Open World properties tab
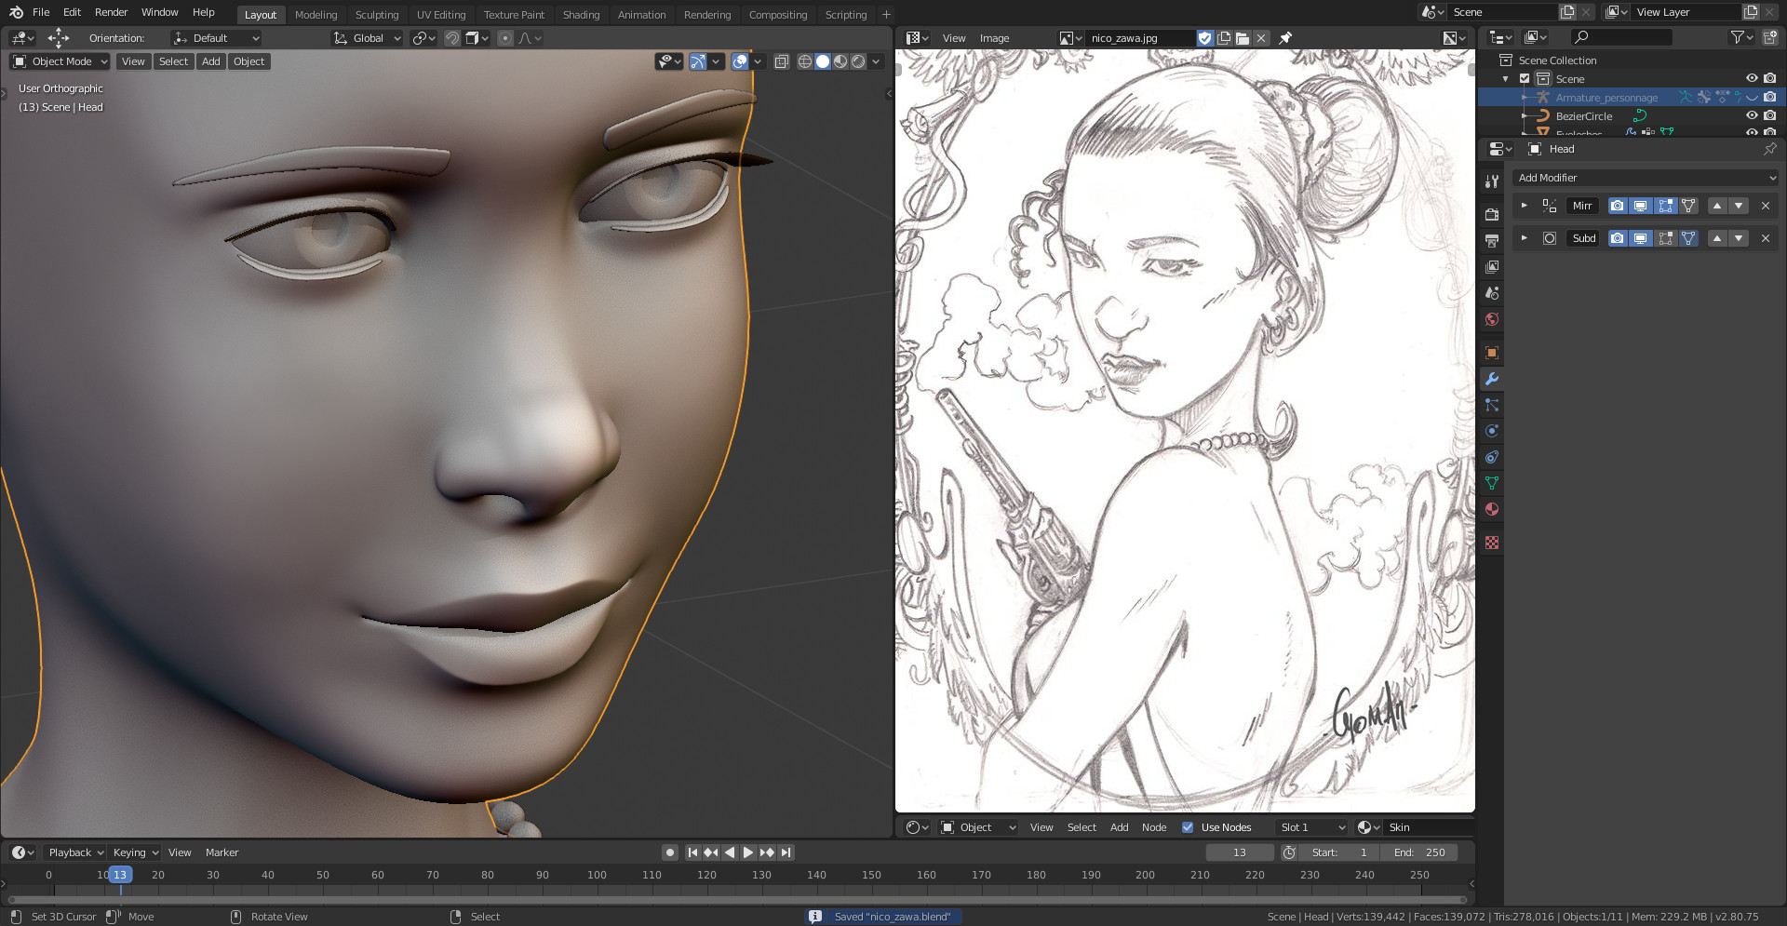The width and height of the screenshot is (1787, 926). click(x=1492, y=319)
